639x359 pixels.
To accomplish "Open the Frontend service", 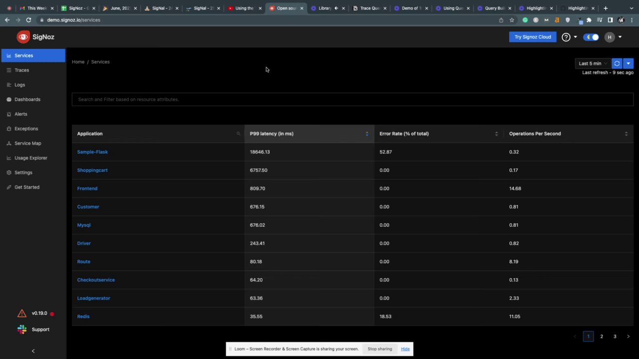I will tap(87, 188).
